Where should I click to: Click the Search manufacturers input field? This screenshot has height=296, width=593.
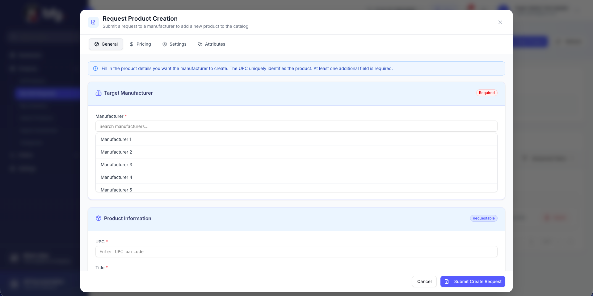296,126
